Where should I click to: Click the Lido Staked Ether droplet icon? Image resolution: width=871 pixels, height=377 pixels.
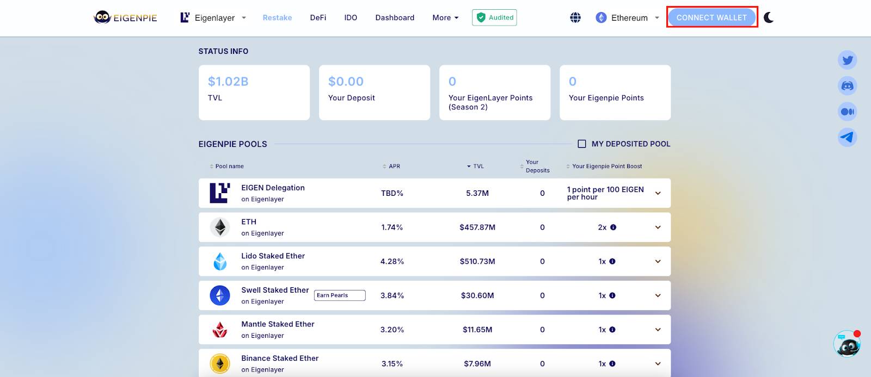coord(220,261)
